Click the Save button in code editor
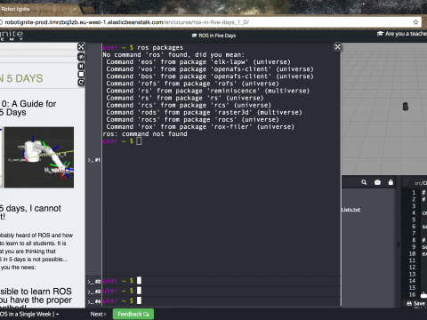Viewport: 427px width, 320px height. tap(415, 303)
